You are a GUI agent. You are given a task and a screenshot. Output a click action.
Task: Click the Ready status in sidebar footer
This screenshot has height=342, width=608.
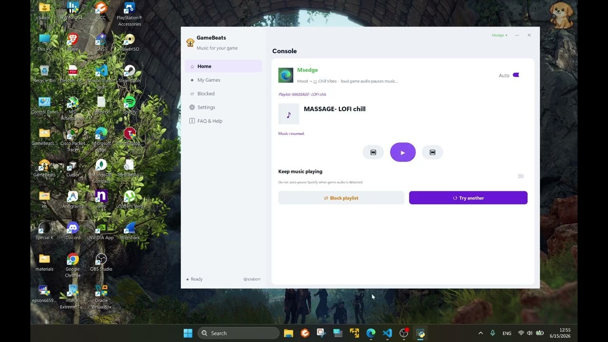195,279
